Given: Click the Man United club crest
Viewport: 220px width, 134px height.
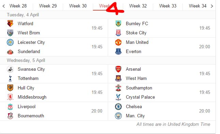Looking at the screenshot, I should [x=118, y=43].
